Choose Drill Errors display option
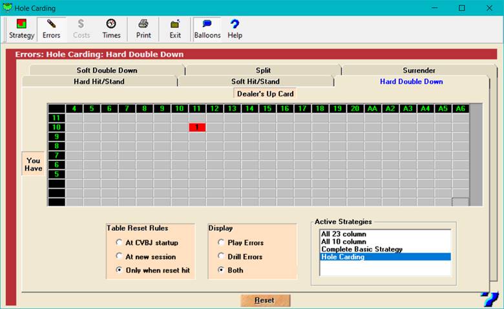Image resolution: width=504 pixels, height=309 pixels. pos(222,256)
